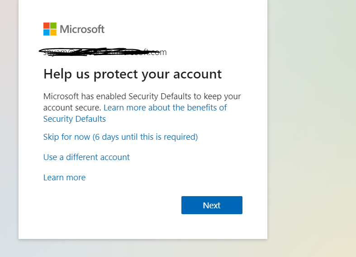The image size is (356, 257).
Task: Select the scribbled-out account email address
Action: pos(105,52)
